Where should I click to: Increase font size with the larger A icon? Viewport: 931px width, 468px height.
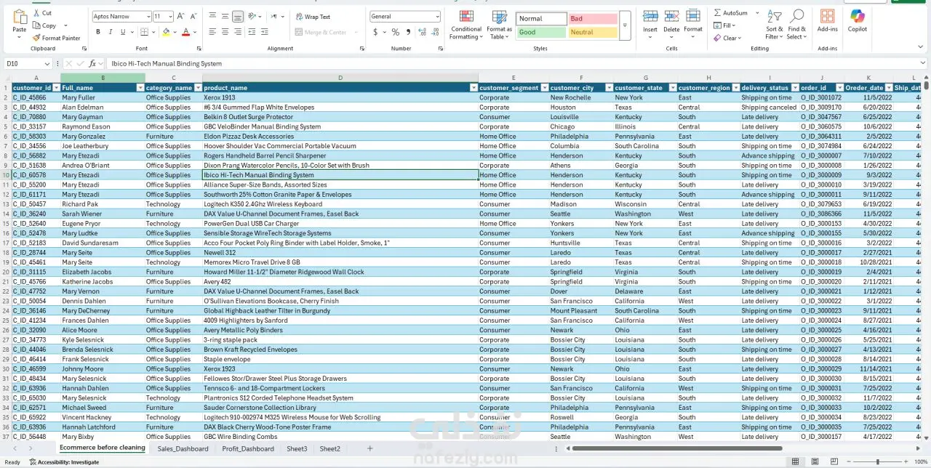(181, 16)
